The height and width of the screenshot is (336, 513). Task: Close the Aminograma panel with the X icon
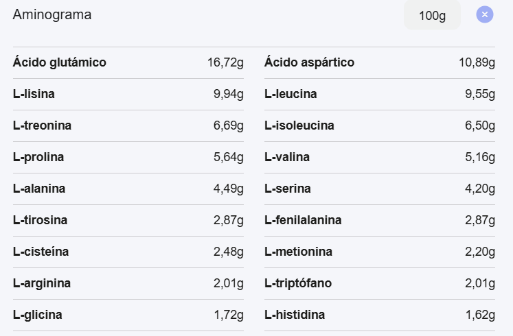pos(485,14)
